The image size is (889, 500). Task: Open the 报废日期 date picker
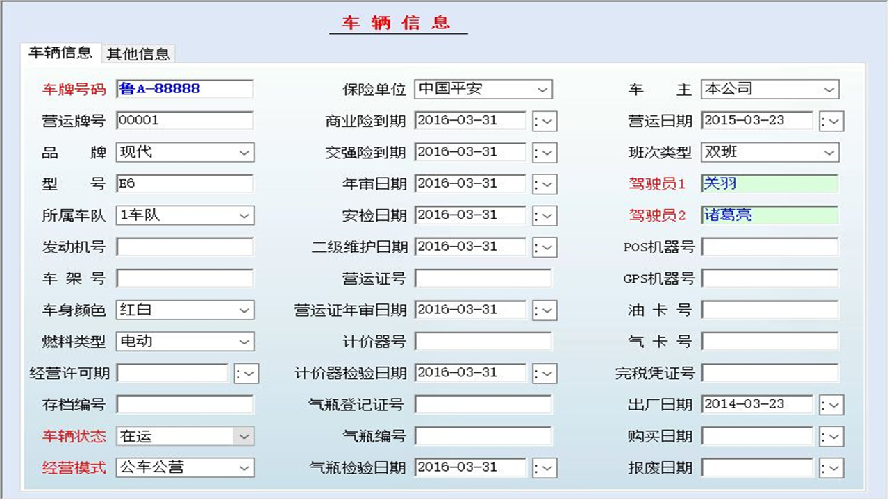pyautogui.click(x=831, y=467)
